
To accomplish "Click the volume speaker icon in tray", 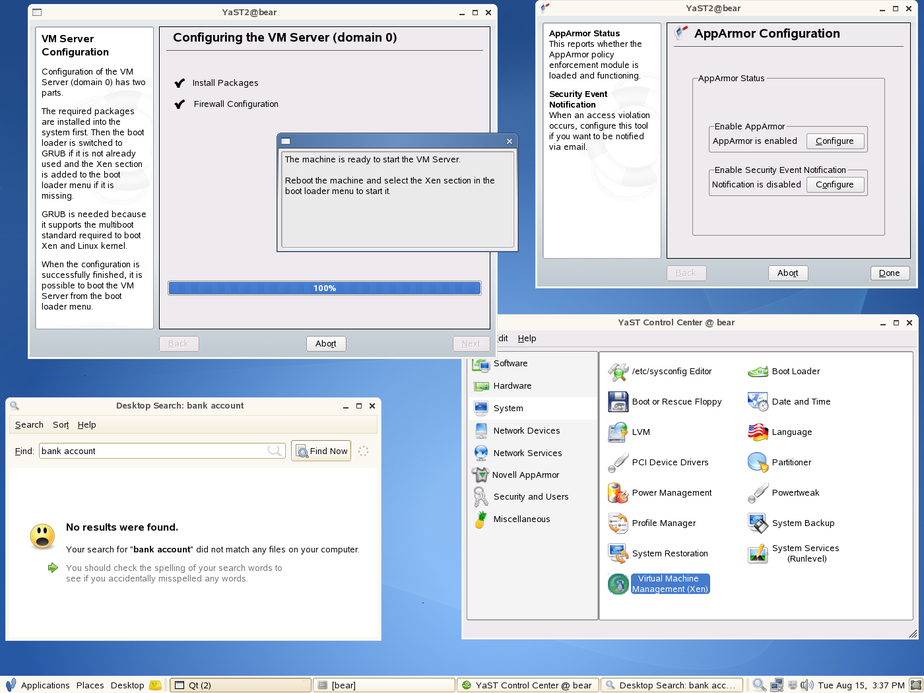I will click(807, 686).
